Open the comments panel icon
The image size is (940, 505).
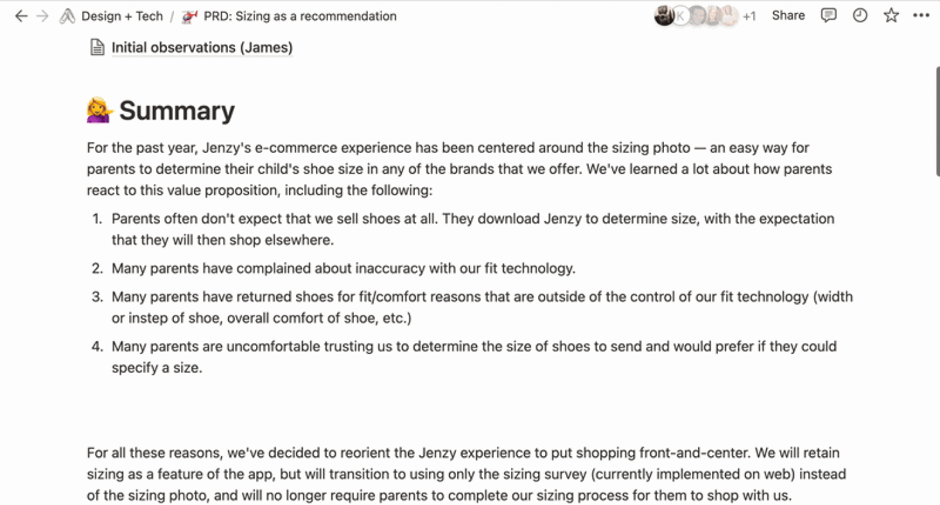[x=829, y=16]
